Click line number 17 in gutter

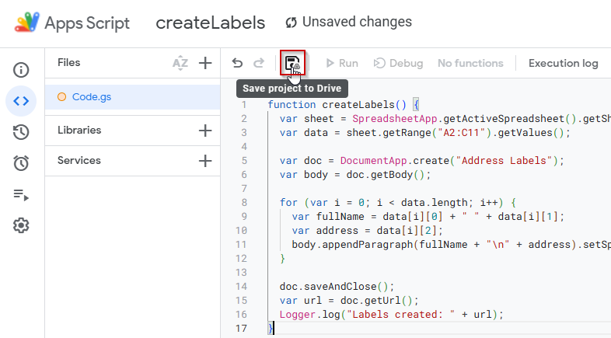[x=241, y=329]
